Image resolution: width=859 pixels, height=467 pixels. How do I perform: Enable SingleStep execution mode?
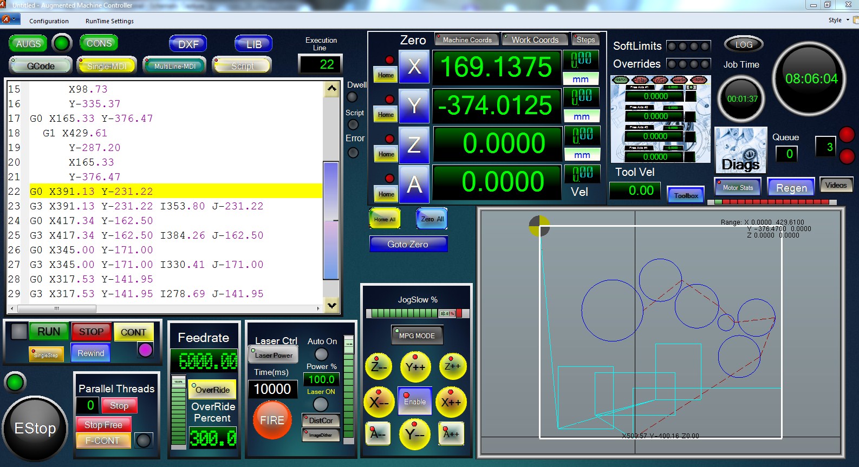[x=46, y=355]
